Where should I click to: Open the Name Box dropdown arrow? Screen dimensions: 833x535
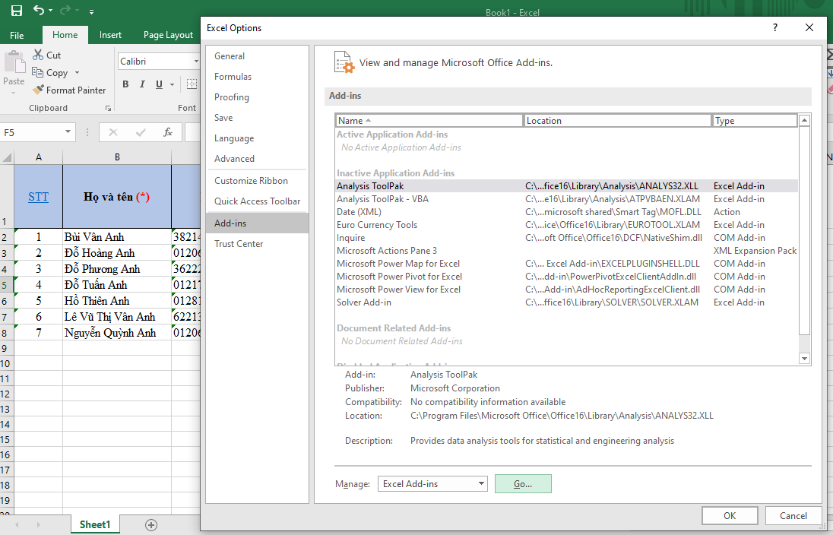pyautogui.click(x=68, y=132)
